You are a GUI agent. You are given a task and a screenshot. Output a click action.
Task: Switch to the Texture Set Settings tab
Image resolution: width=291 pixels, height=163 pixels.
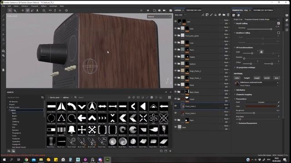pyautogui.click(x=263, y=10)
